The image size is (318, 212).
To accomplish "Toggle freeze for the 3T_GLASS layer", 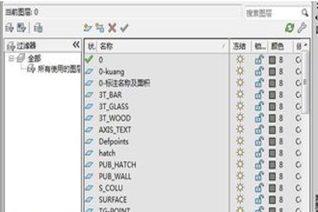I will (x=240, y=107).
